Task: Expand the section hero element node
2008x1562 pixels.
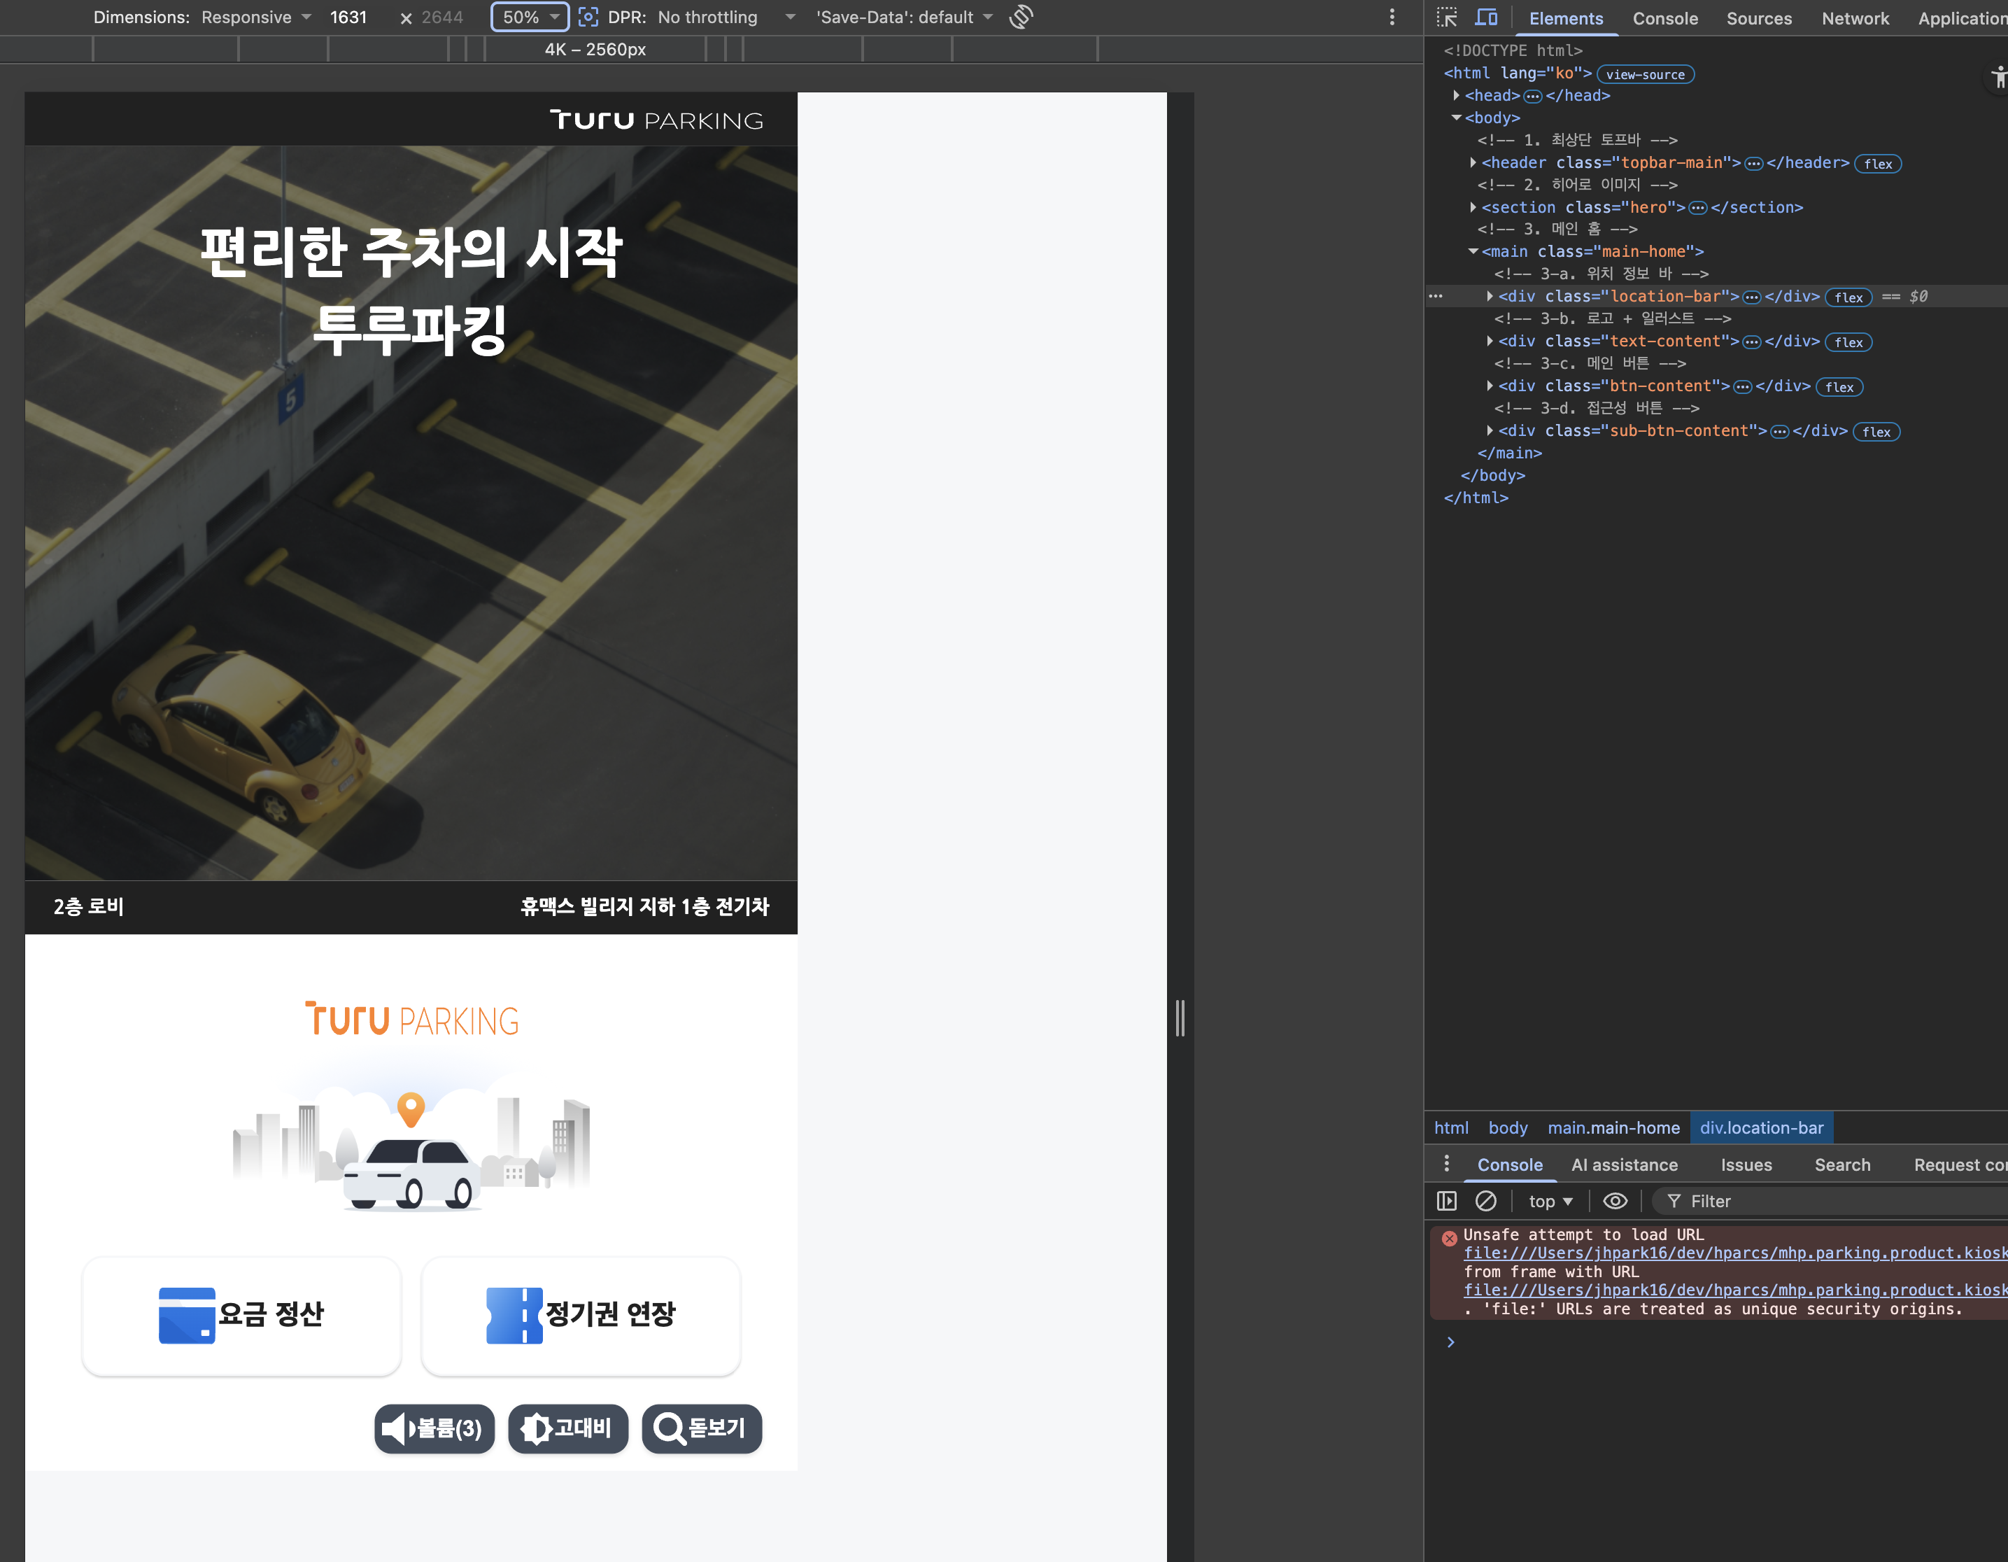Action: pos(1473,207)
